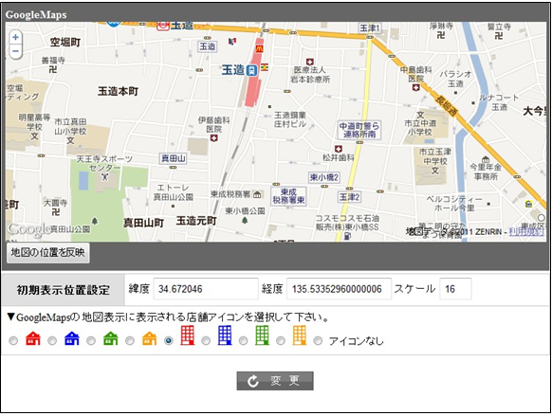Click the 長堀通 road label
Image resolution: width=552 pixels, height=416 pixels.
point(447,105)
